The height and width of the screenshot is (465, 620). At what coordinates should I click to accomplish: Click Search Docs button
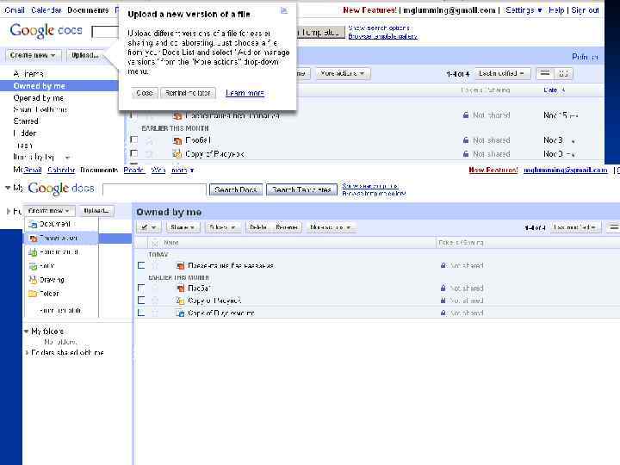click(x=236, y=189)
